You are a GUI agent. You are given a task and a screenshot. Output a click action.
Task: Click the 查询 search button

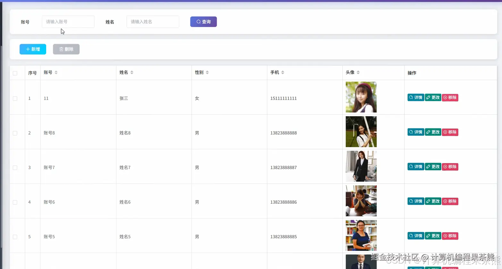[204, 22]
